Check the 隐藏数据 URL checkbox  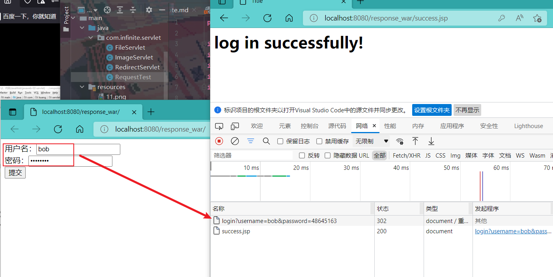[x=327, y=155]
